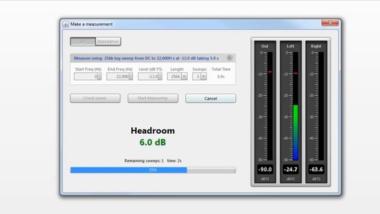Click in the Level dB FS field
This screenshot has height=214, width=380.
[148, 77]
